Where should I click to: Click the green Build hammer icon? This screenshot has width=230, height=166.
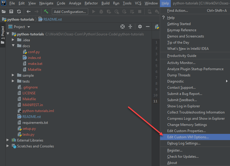click(x=46, y=11)
